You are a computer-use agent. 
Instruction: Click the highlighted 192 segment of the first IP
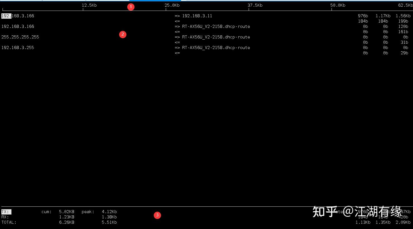[x=6, y=16]
